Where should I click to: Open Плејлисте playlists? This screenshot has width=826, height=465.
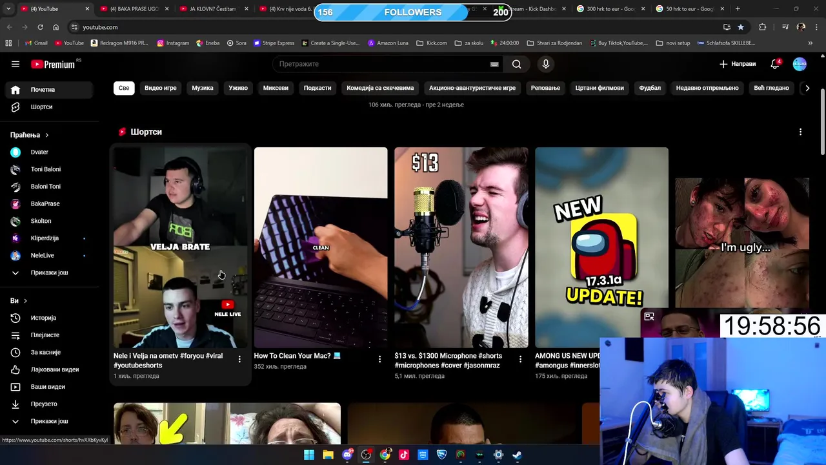tap(50, 335)
